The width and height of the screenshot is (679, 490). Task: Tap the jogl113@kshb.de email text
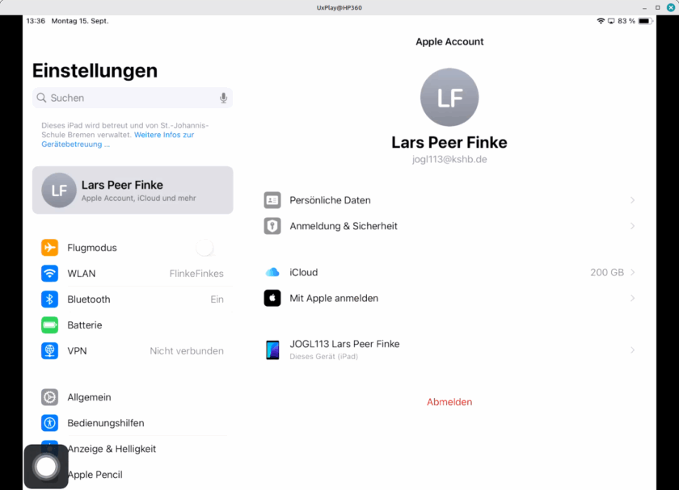point(449,159)
